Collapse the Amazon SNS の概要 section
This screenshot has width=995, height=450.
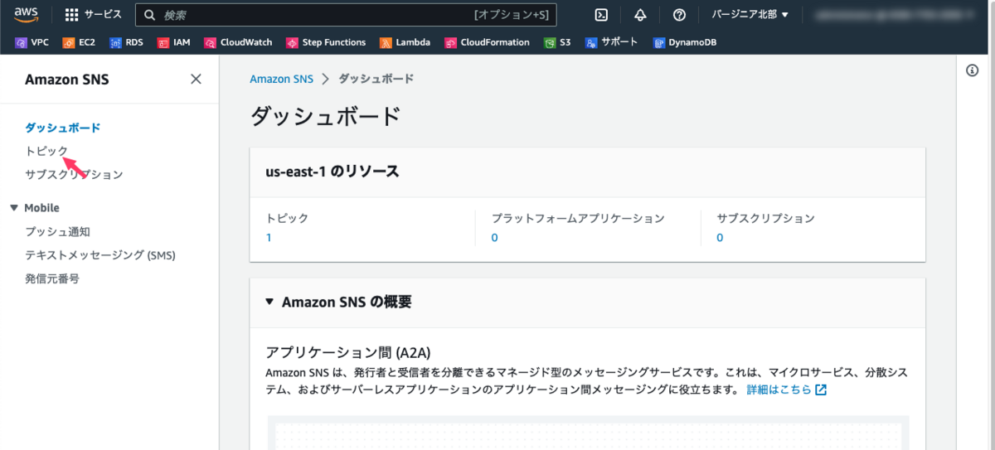coord(269,302)
